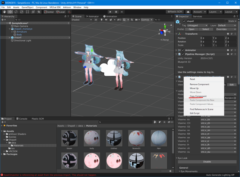Select the Scale tool
The height and width of the screenshot is (177, 240).
click(22, 12)
